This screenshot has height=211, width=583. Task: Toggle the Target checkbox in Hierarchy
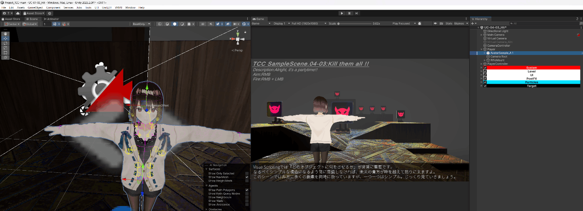pyautogui.click(x=485, y=86)
